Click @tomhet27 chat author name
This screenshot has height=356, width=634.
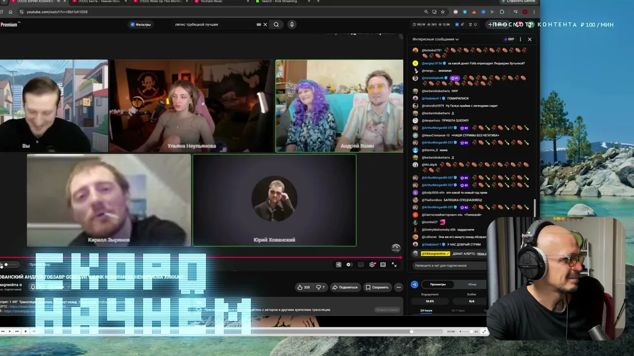(x=430, y=222)
